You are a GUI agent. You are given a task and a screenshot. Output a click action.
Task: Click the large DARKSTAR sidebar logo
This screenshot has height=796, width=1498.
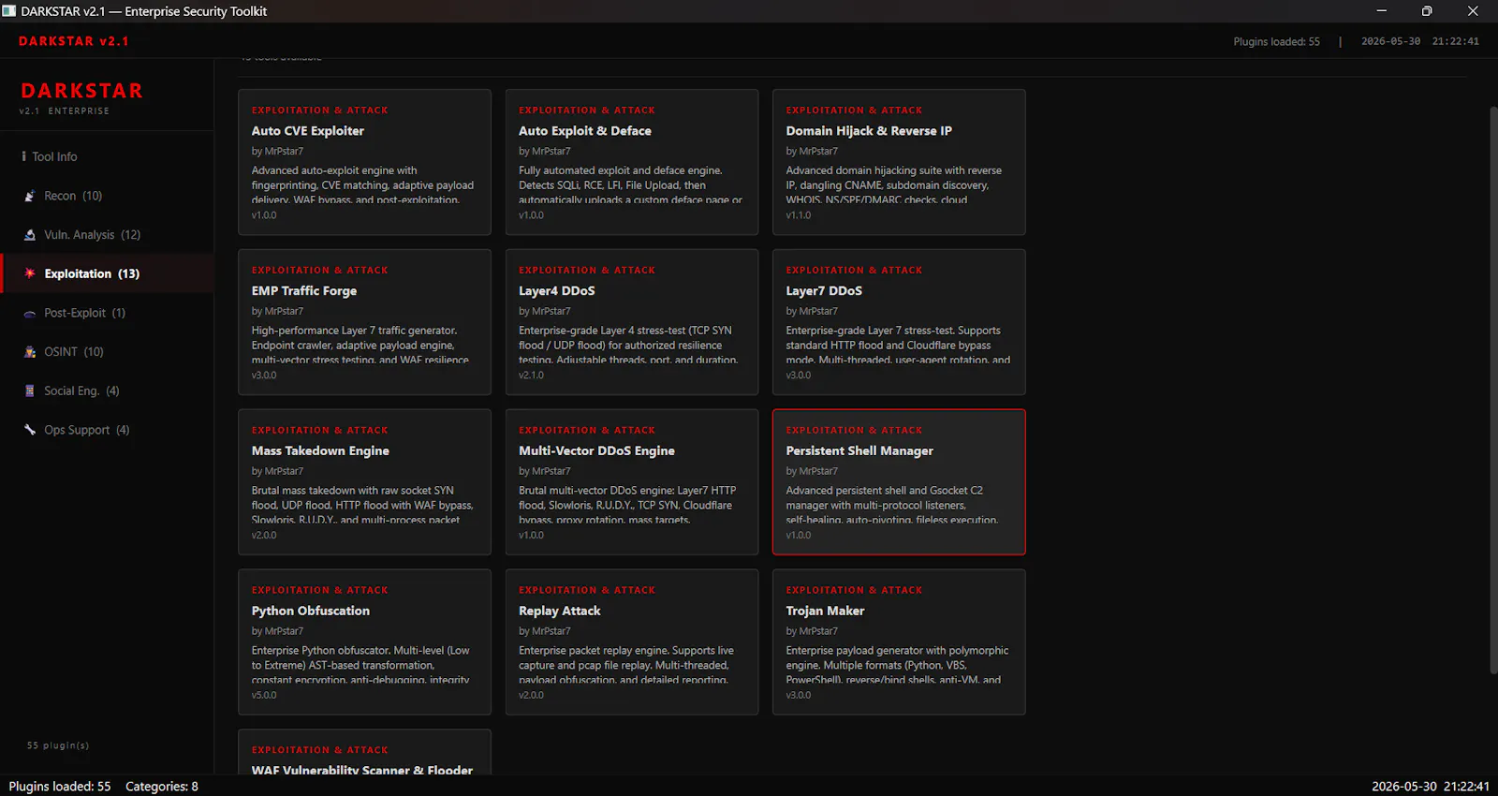pyautogui.click(x=82, y=91)
